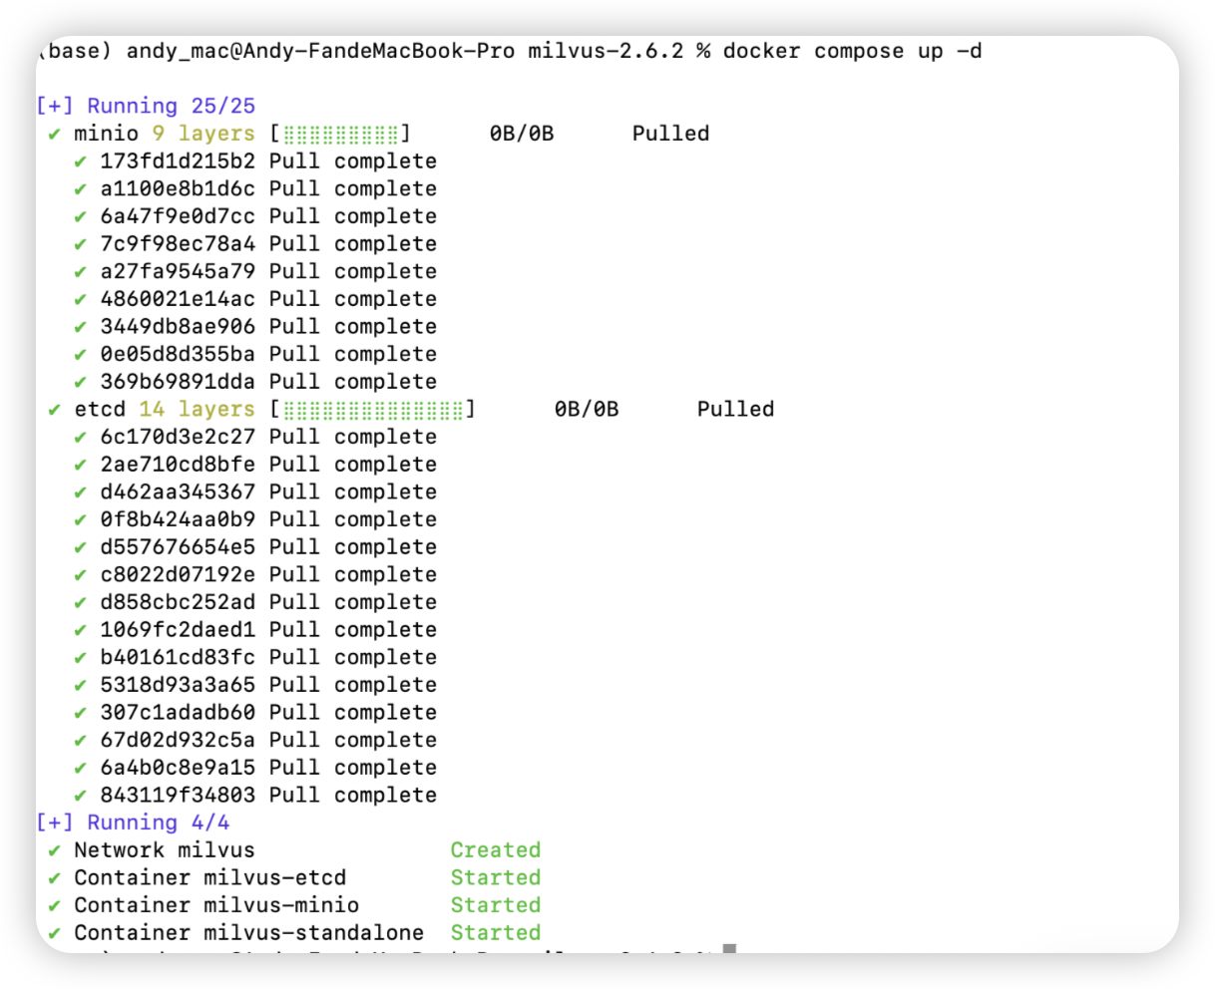Screen dimensions: 1215x989
Task: Click the etcd pull progress bar
Action: pyautogui.click(x=373, y=410)
